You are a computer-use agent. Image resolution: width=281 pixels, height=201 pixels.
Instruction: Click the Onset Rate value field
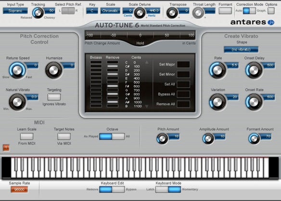[269, 97]
